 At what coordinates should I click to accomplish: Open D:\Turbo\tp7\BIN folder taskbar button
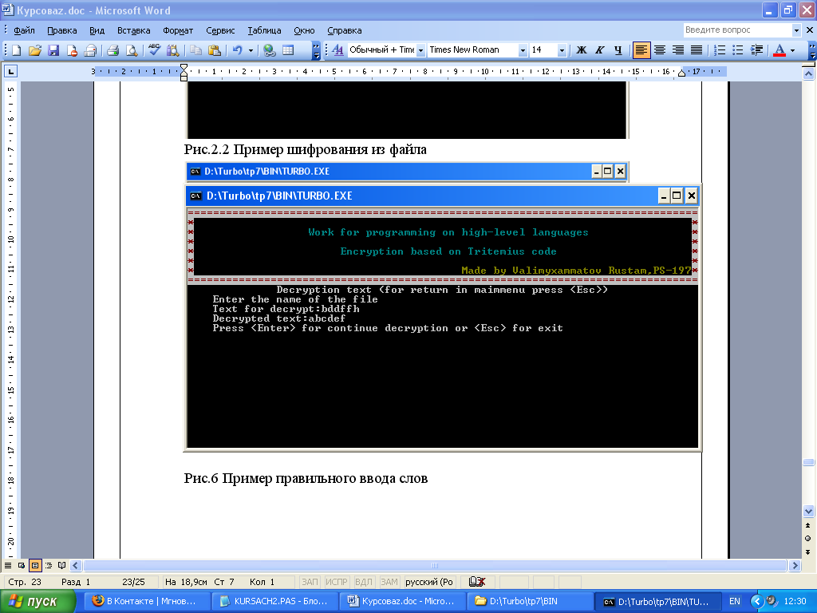(x=530, y=602)
